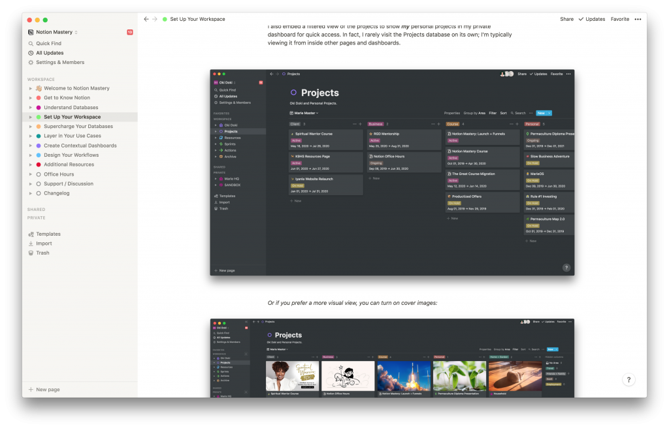Click the Share button

coord(566,19)
